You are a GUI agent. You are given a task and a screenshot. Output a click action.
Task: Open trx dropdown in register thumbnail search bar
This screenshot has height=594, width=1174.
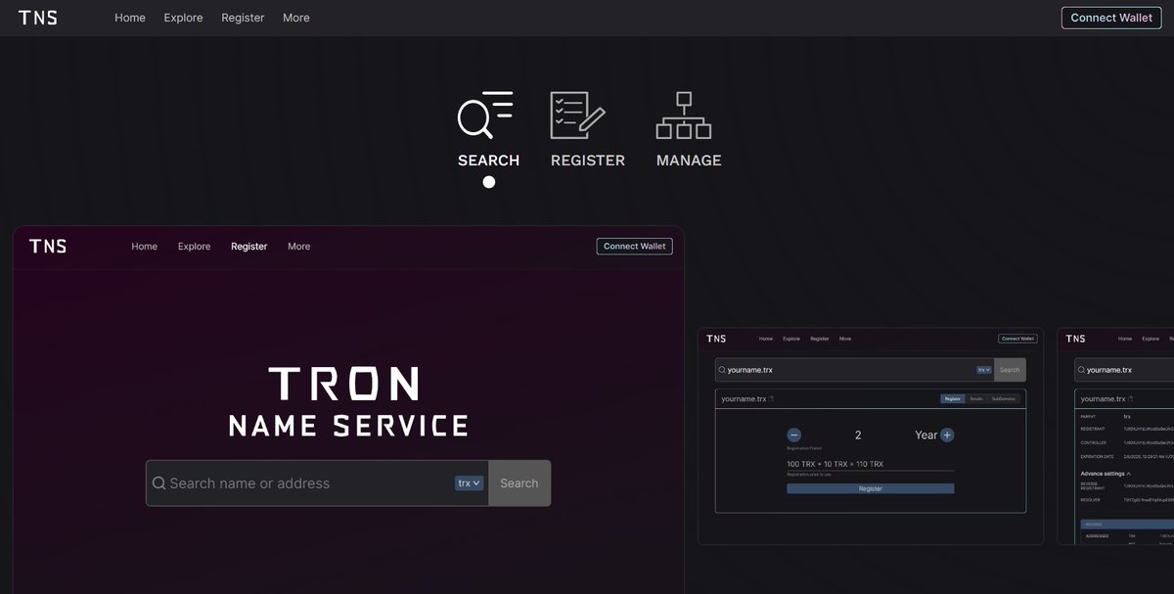(x=983, y=370)
